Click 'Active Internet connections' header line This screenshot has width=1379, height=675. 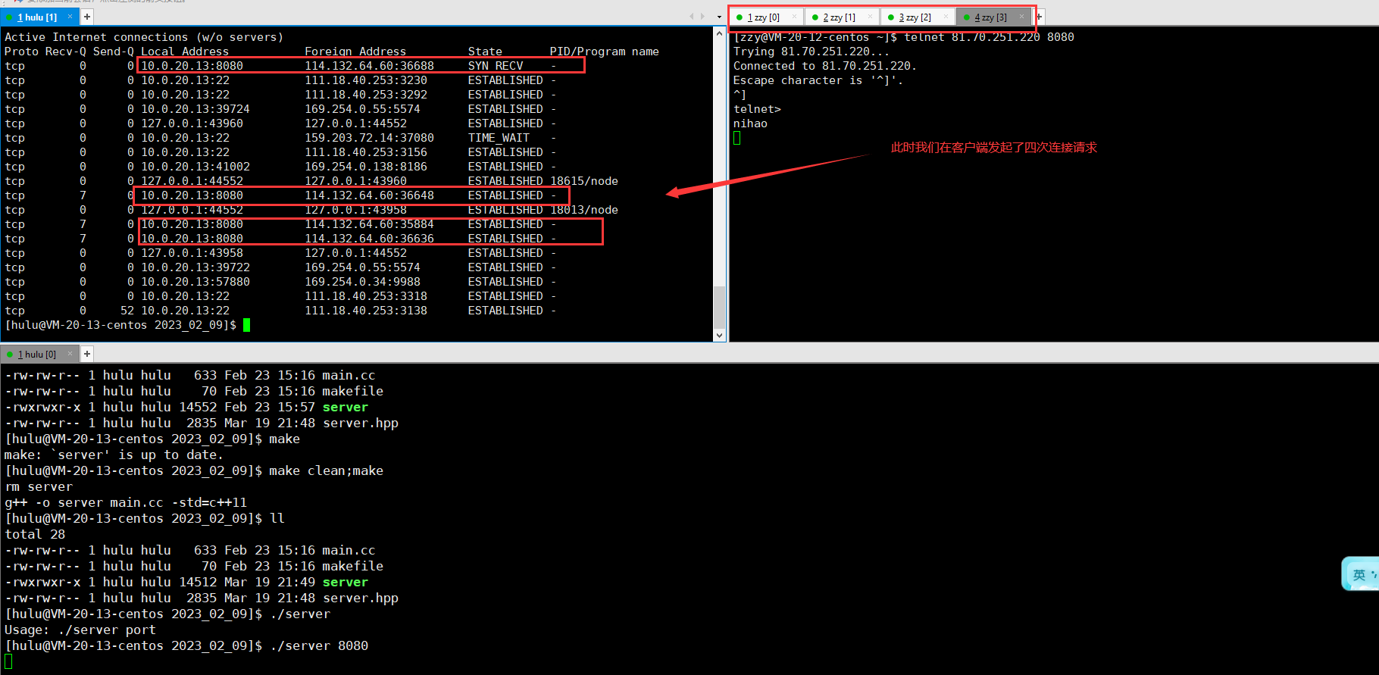pyautogui.click(x=144, y=37)
